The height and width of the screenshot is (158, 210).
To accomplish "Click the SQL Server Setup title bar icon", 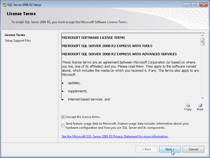I will pyautogui.click(x=4, y=5).
